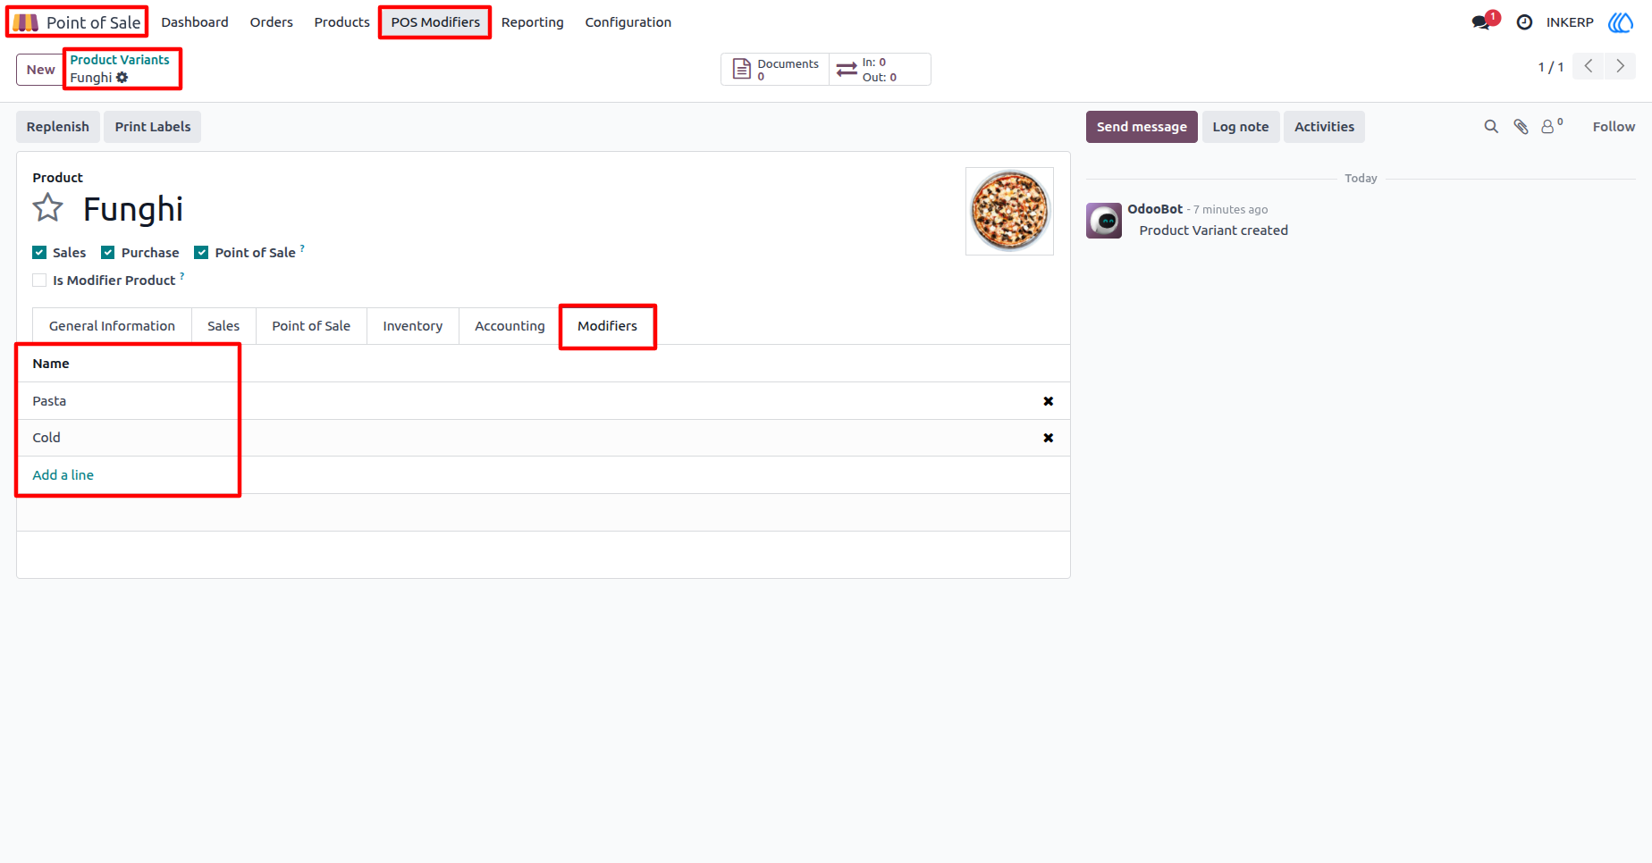
Task: Click the Activities button
Action: tap(1324, 127)
